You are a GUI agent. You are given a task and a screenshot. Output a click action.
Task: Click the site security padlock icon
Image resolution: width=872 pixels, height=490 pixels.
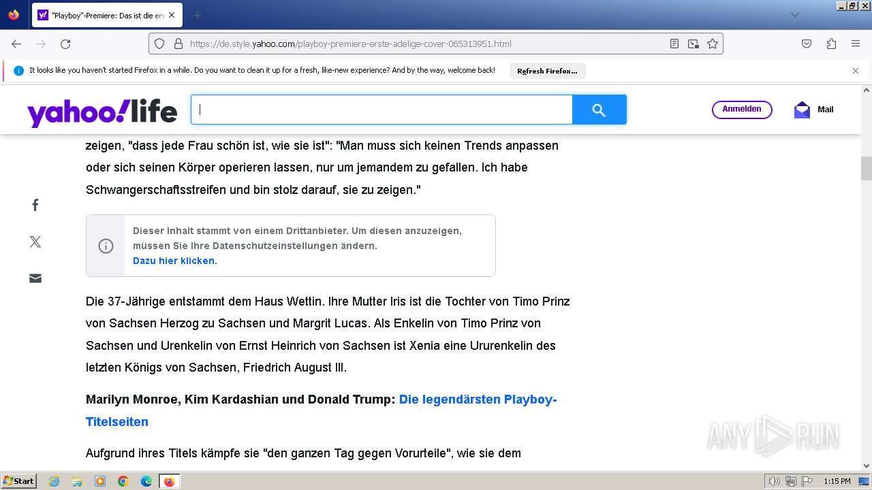pyautogui.click(x=178, y=44)
